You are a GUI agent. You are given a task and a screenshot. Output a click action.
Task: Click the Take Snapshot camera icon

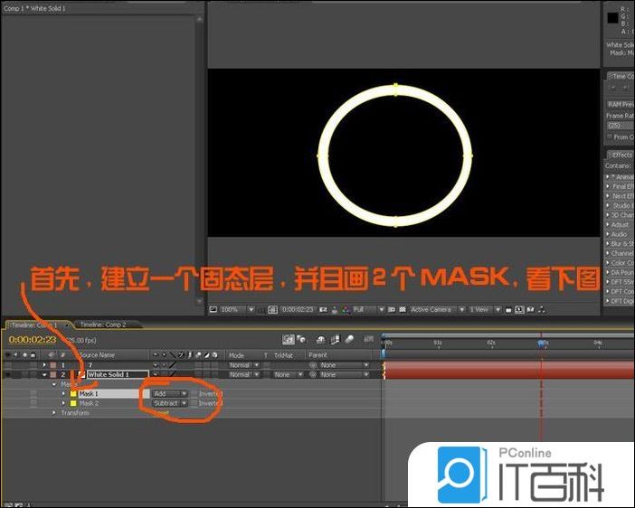point(323,310)
